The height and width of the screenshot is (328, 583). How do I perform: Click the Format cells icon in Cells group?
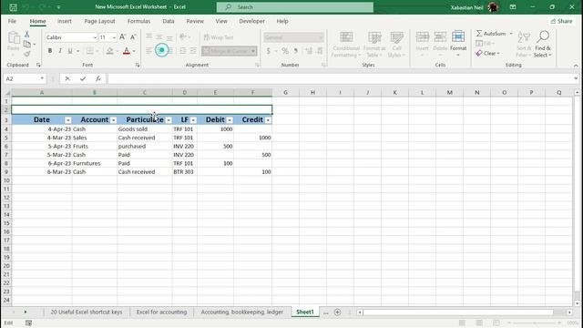click(458, 43)
